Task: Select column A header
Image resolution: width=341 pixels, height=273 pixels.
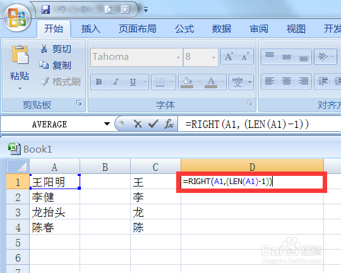Action: (x=54, y=167)
